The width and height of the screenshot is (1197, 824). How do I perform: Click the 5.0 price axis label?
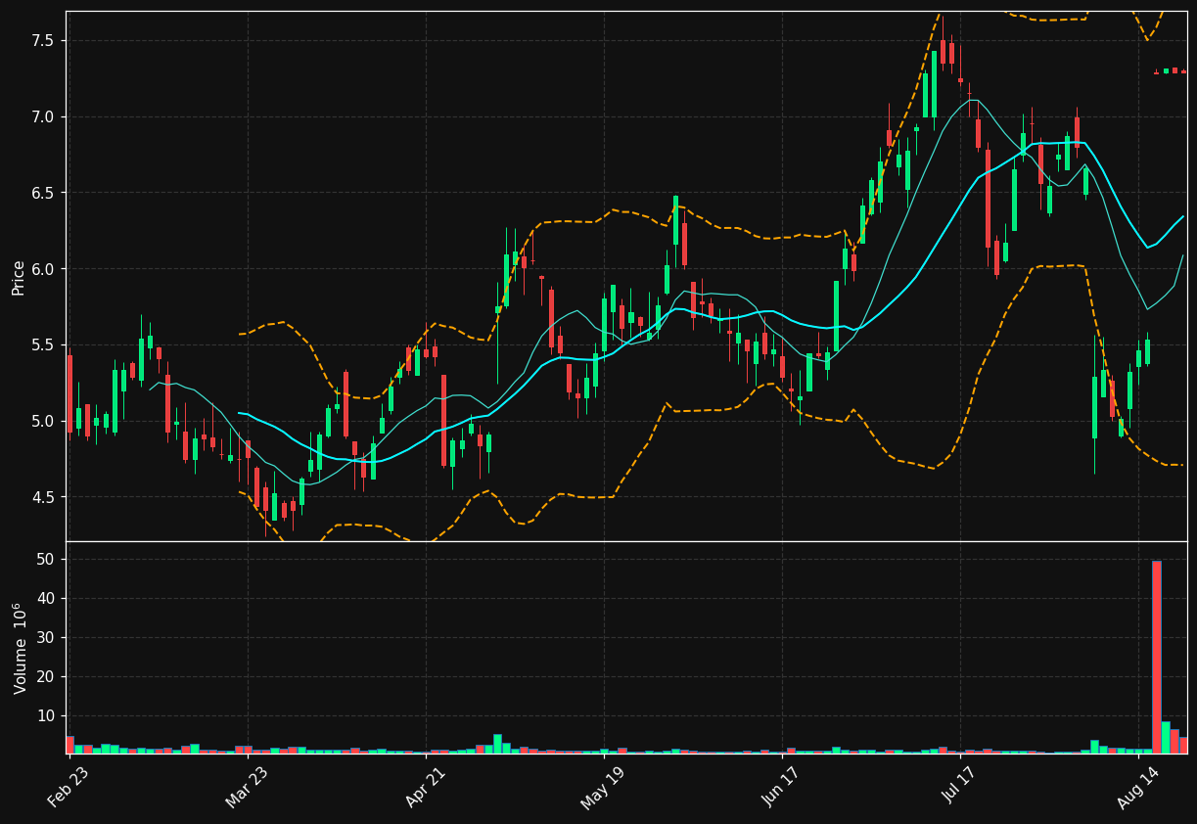42,421
